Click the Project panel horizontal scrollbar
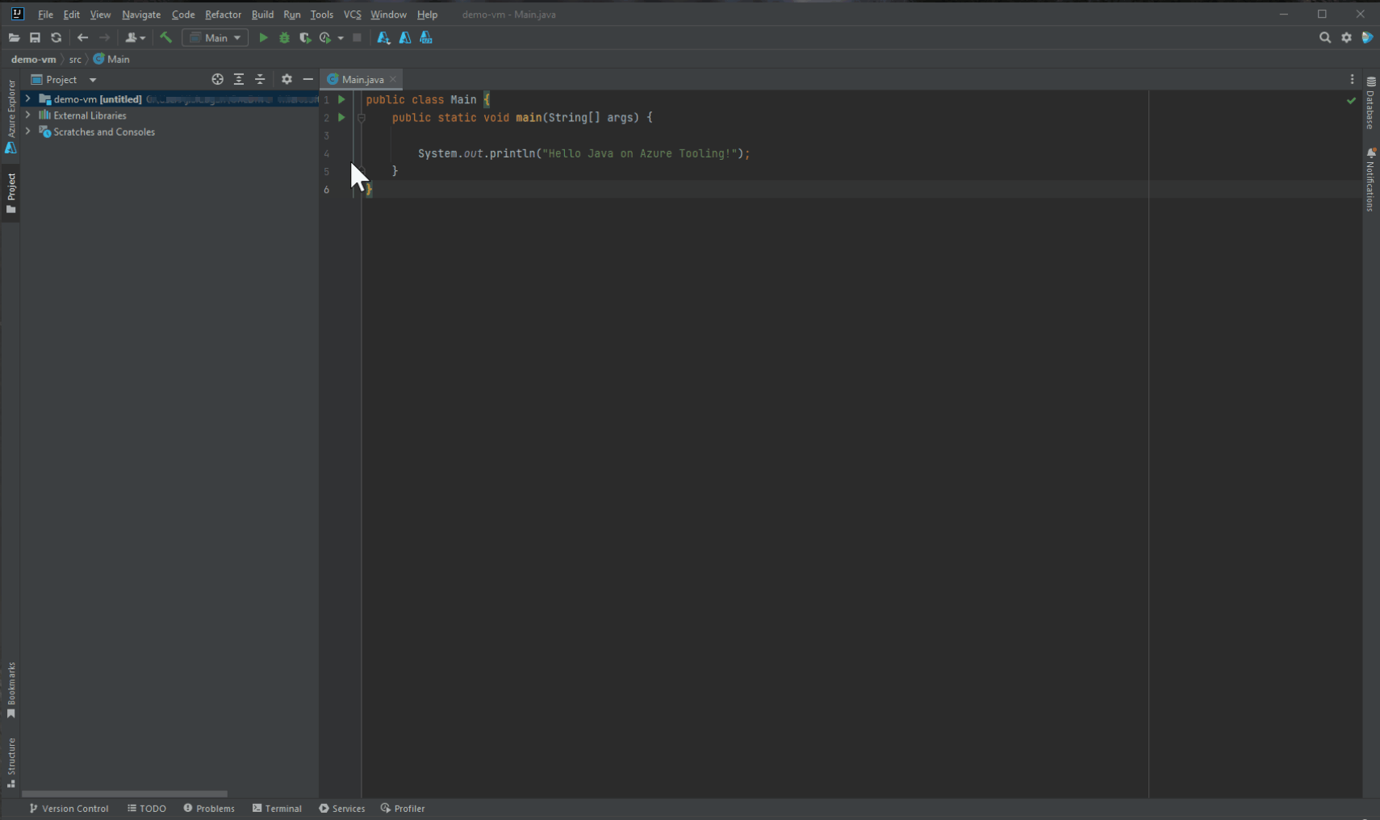This screenshot has width=1380, height=820. pos(124,794)
